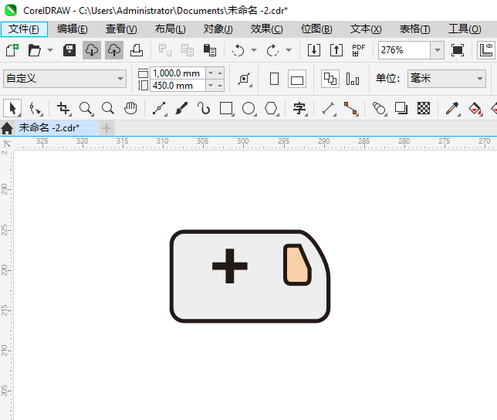Open the 位图(B) menu
Viewport: 497px width, 420px height.
coord(316,29)
